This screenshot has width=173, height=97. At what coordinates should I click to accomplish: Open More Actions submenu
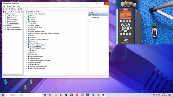tap(95, 17)
